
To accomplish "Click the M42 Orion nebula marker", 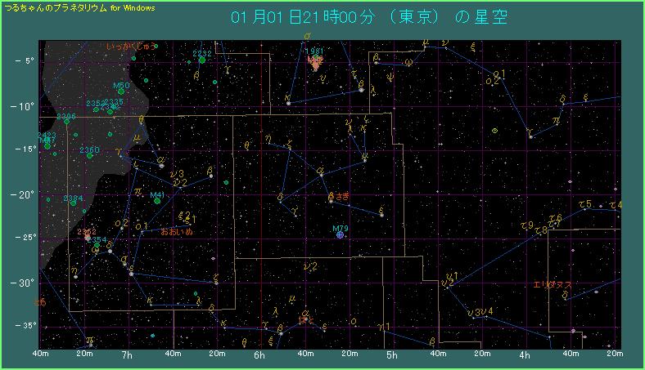I will tap(316, 65).
